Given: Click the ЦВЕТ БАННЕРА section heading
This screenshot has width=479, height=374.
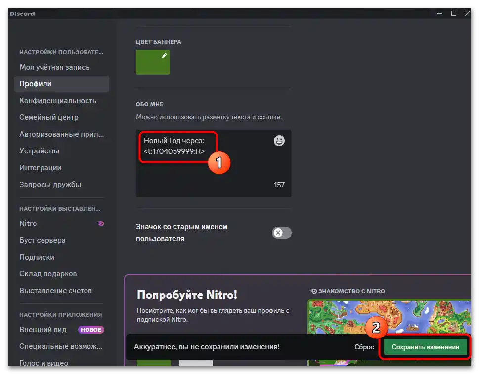Looking at the screenshot, I should (x=159, y=42).
